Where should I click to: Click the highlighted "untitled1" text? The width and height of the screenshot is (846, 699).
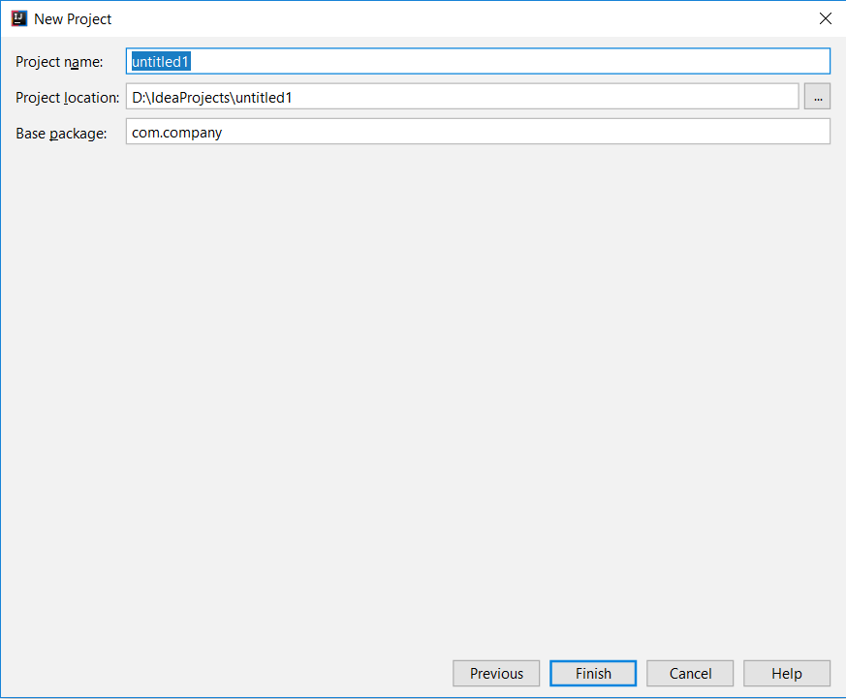pyautogui.click(x=158, y=61)
